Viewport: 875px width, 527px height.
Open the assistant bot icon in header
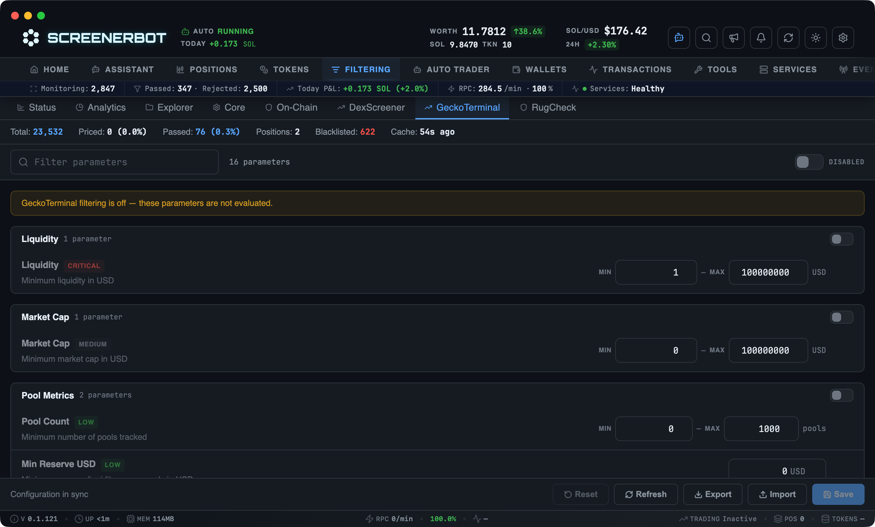click(679, 38)
